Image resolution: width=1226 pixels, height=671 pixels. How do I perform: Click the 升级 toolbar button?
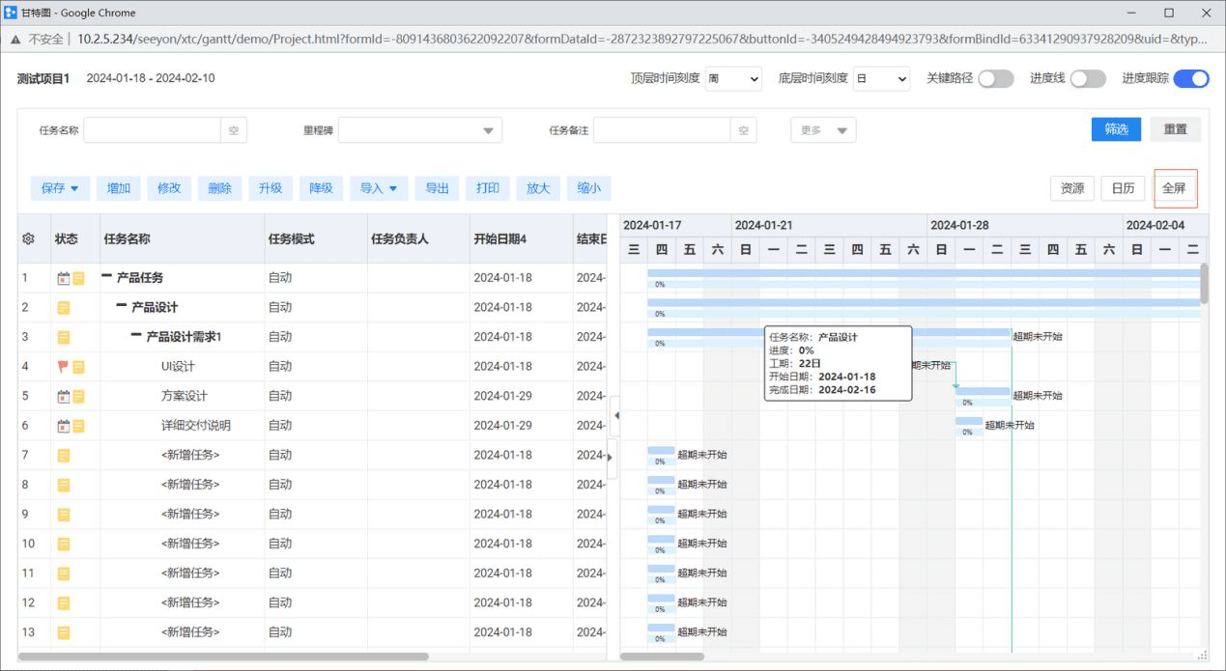click(271, 188)
